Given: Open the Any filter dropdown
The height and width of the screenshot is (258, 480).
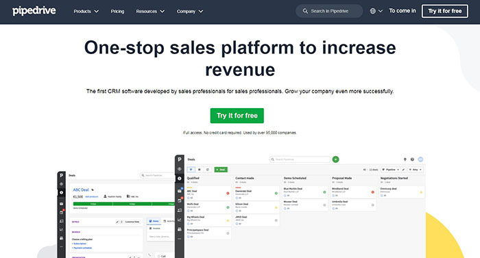Looking at the screenshot, I should click(415, 169).
